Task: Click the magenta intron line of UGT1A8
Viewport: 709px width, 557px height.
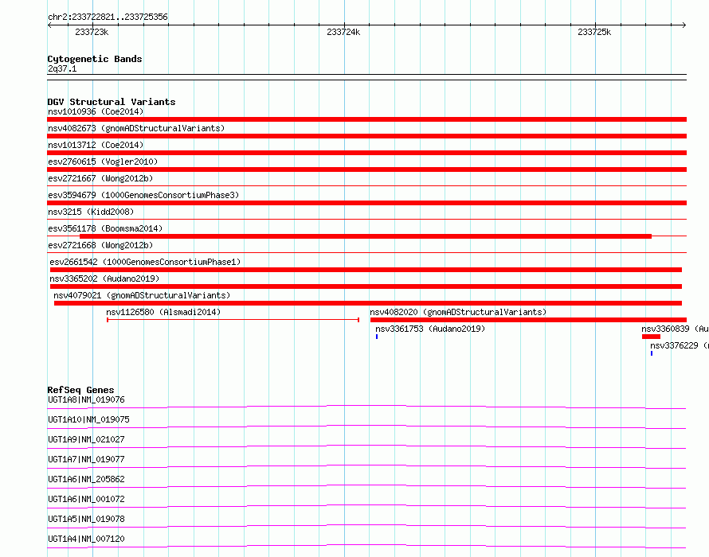Action: pyautogui.click(x=366, y=406)
